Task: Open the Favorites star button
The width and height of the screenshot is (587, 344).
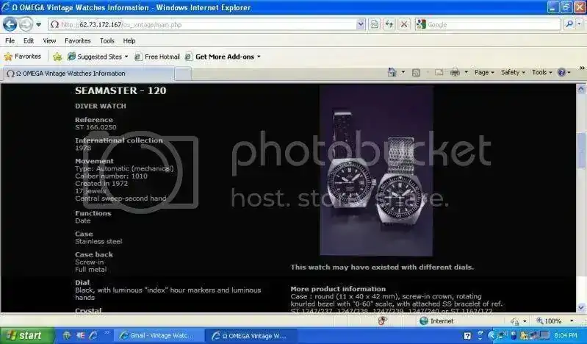Action: pos(23,57)
